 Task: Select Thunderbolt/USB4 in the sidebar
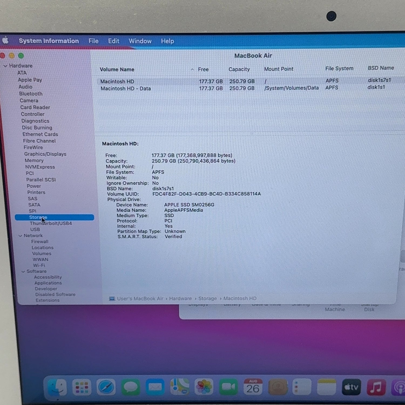pos(51,223)
